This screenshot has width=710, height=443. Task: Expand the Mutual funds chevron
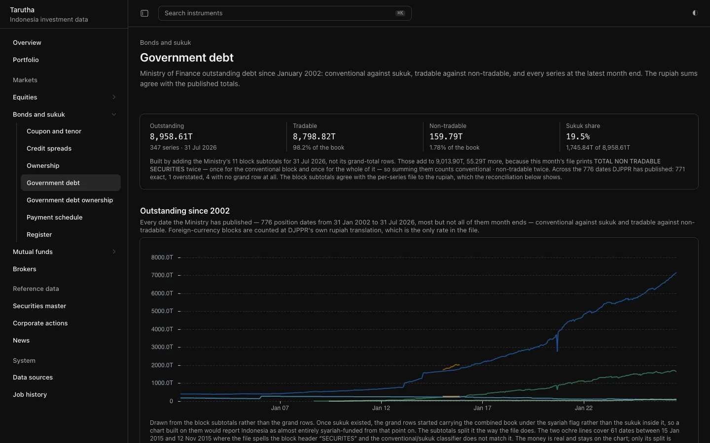click(114, 252)
